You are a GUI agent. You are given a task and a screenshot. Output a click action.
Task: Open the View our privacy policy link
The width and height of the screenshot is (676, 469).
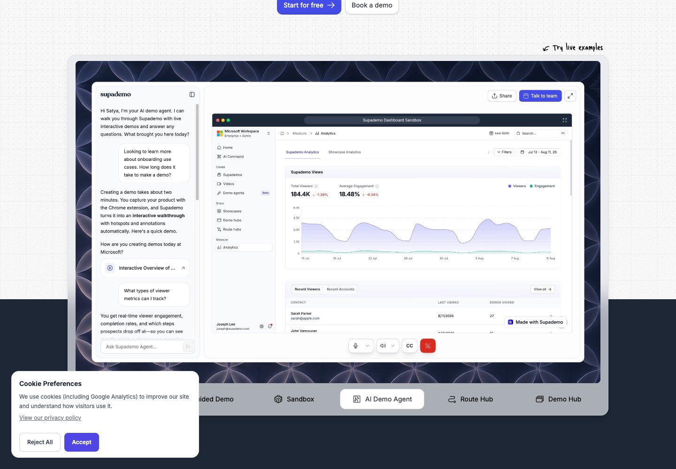[x=50, y=418]
